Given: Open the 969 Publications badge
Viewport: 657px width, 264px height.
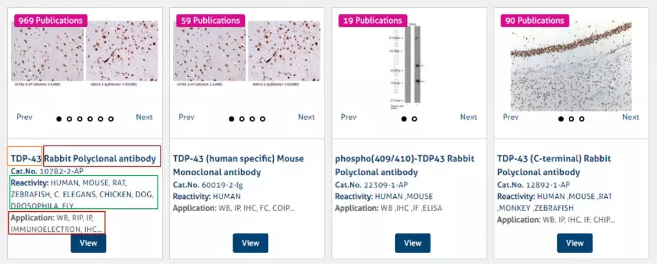Looking at the screenshot, I should [x=50, y=20].
